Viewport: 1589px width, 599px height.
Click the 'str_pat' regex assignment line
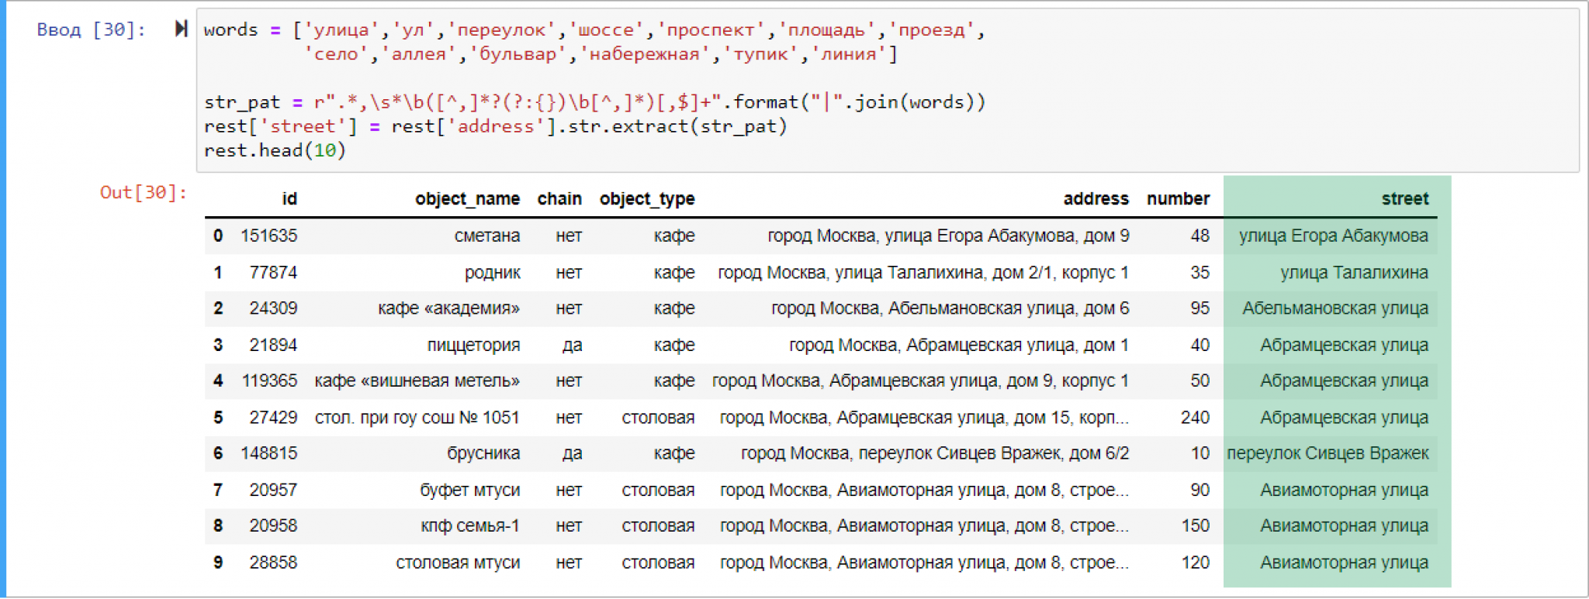click(594, 102)
